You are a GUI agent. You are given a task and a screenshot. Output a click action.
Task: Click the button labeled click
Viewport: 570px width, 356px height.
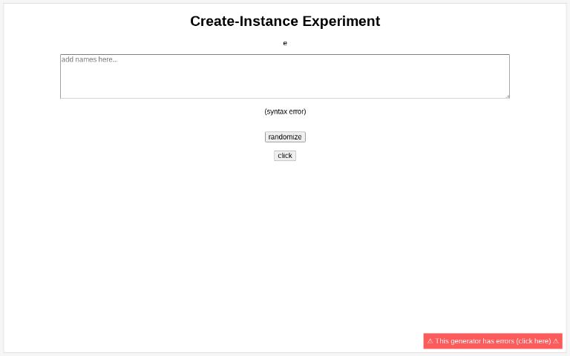(285, 156)
